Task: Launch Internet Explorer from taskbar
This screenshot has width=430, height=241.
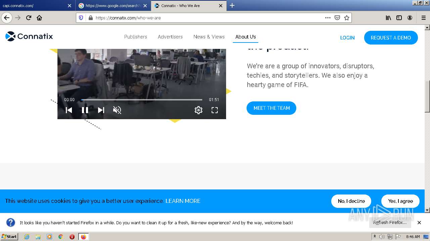Action: pos(27,237)
